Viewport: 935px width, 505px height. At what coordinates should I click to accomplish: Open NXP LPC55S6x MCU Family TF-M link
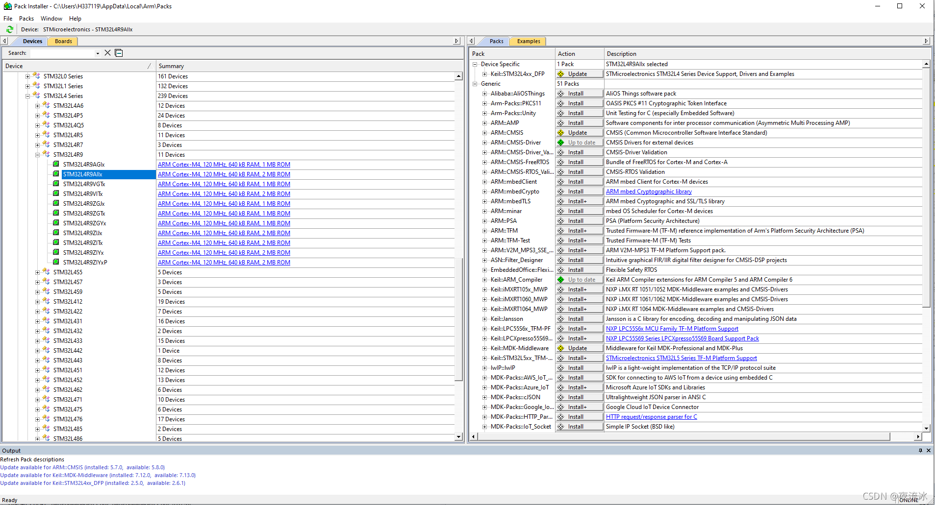coord(672,329)
